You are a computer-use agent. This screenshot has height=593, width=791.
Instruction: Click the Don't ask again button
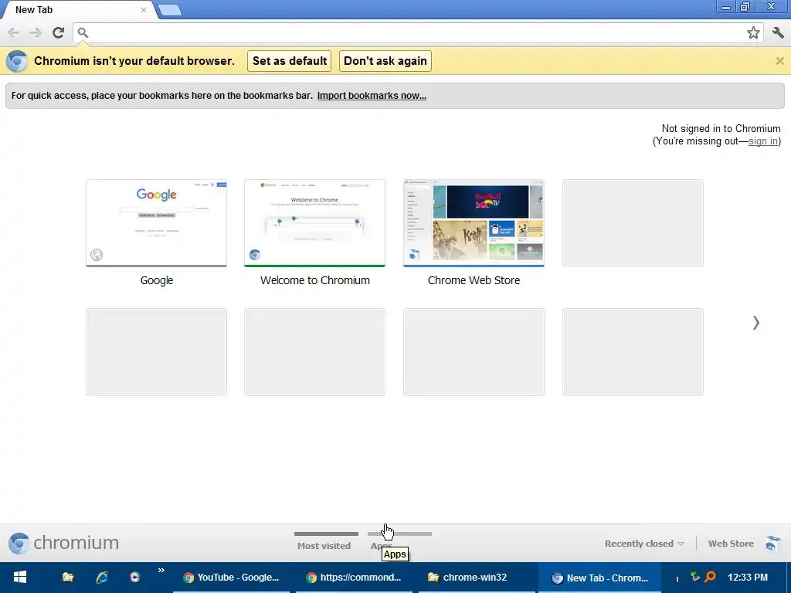coord(385,61)
